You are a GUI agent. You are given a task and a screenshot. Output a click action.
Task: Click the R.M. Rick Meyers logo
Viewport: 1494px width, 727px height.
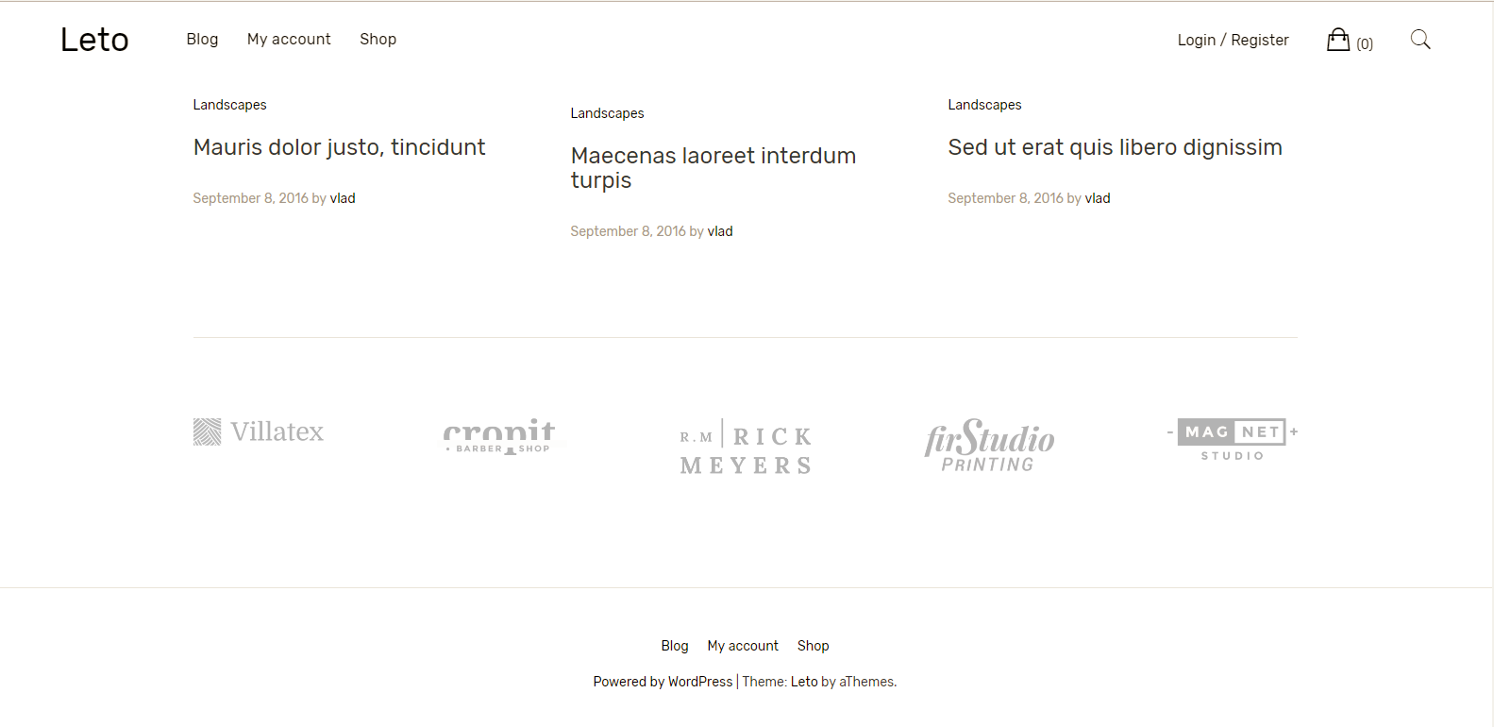pyautogui.click(x=746, y=448)
